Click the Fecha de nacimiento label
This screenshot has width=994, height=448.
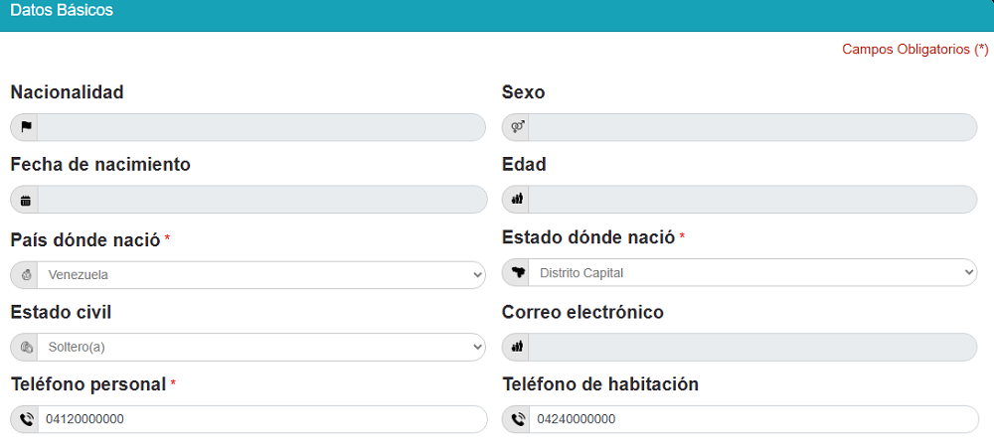(x=100, y=165)
